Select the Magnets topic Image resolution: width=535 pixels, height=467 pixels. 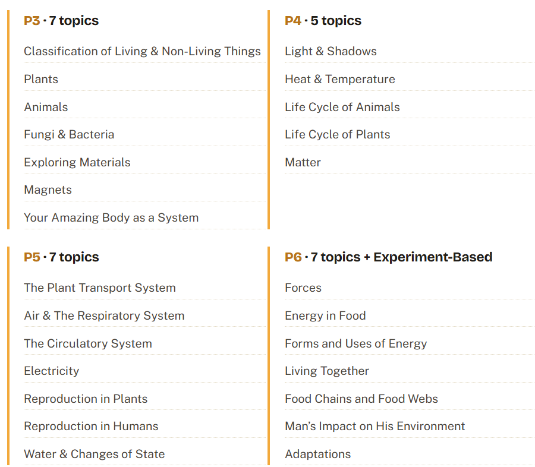click(x=48, y=190)
